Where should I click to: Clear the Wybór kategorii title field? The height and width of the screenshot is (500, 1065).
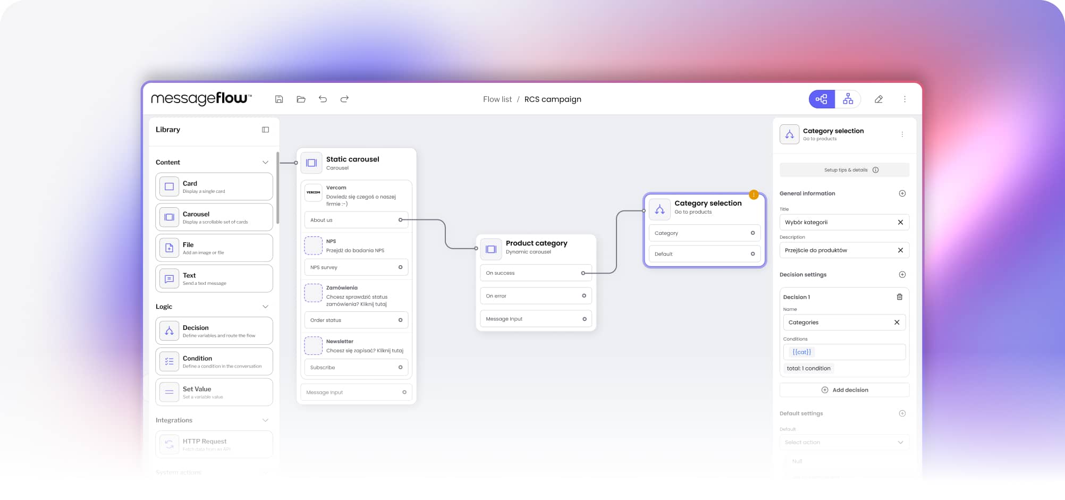click(900, 222)
